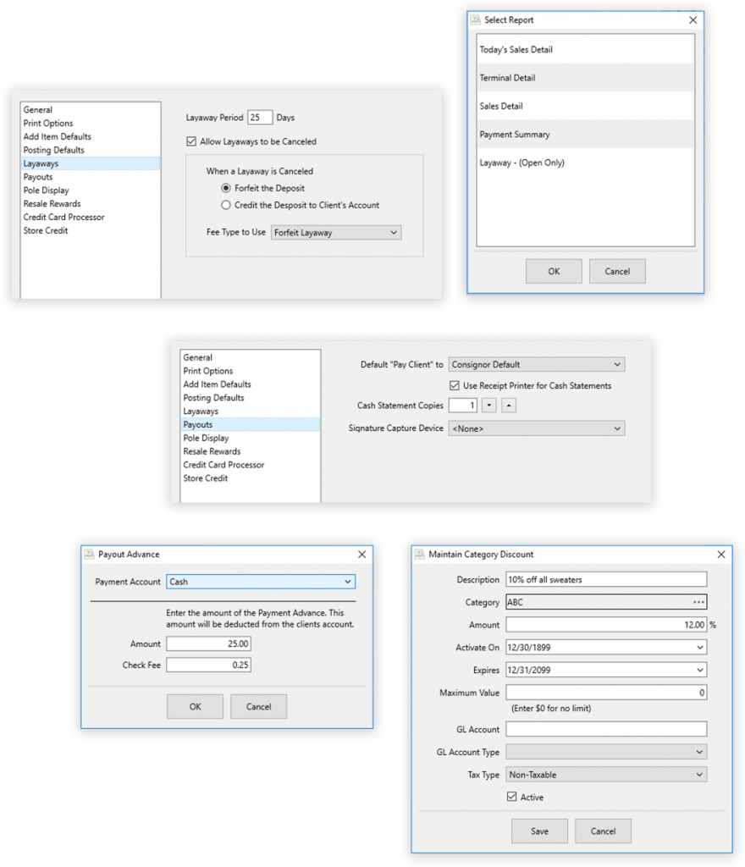Viewport: 745px width, 867px height.
Task: Close the Select Report dialog
Action: click(x=693, y=20)
